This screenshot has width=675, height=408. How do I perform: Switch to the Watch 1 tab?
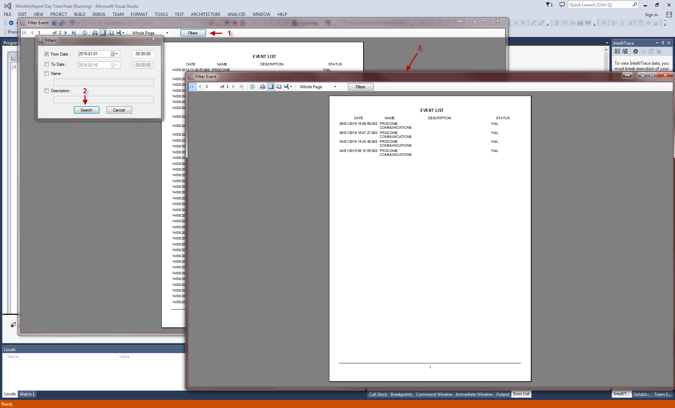click(27, 394)
